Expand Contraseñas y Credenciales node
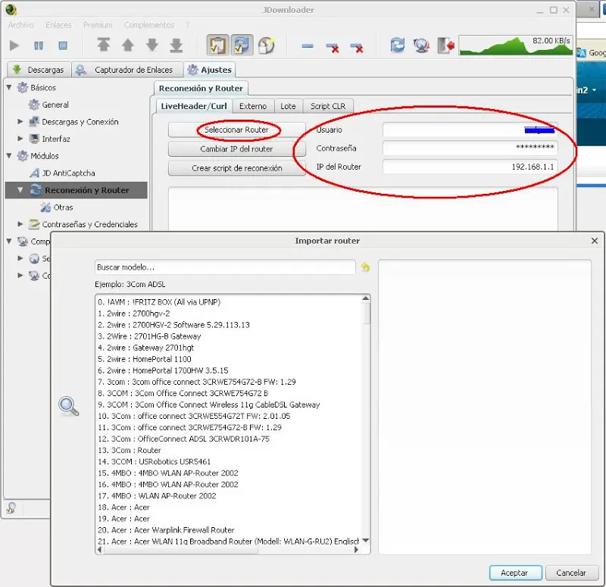 pos(20,223)
